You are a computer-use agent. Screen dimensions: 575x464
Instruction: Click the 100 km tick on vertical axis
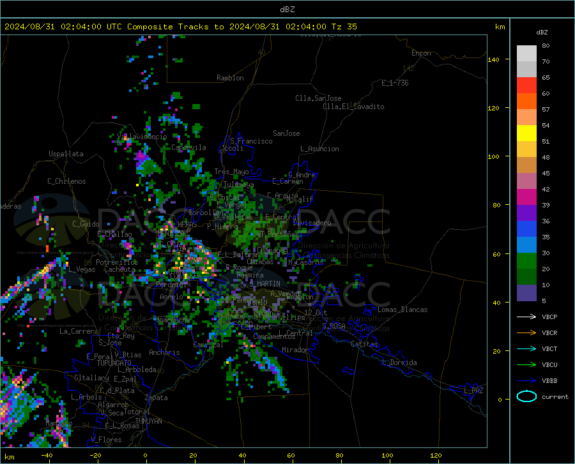point(493,156)
